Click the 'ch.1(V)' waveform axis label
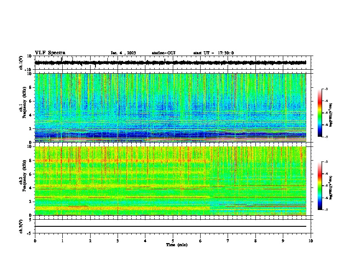 21,63
